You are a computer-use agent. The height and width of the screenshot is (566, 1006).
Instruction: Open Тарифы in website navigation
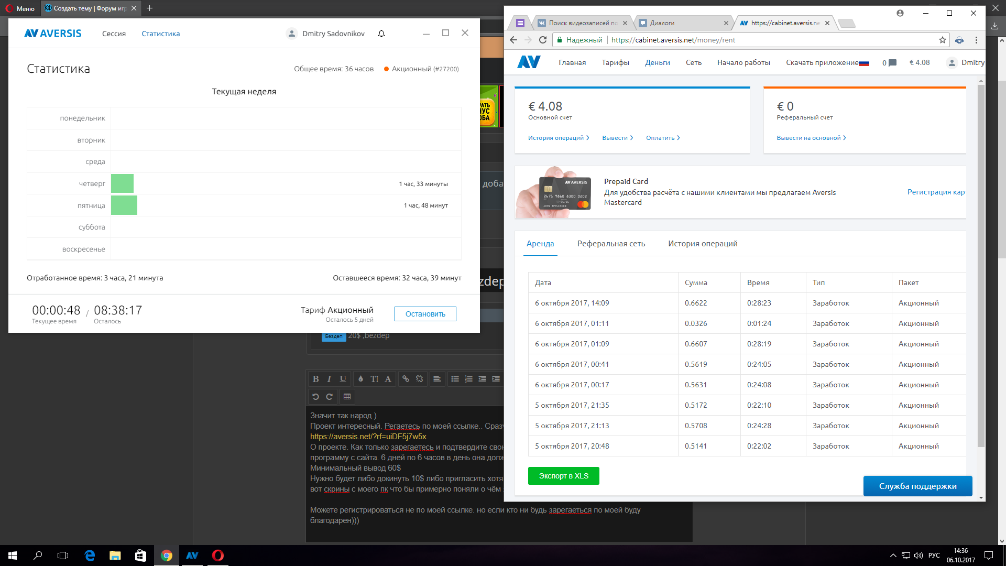tap(615, 62)
